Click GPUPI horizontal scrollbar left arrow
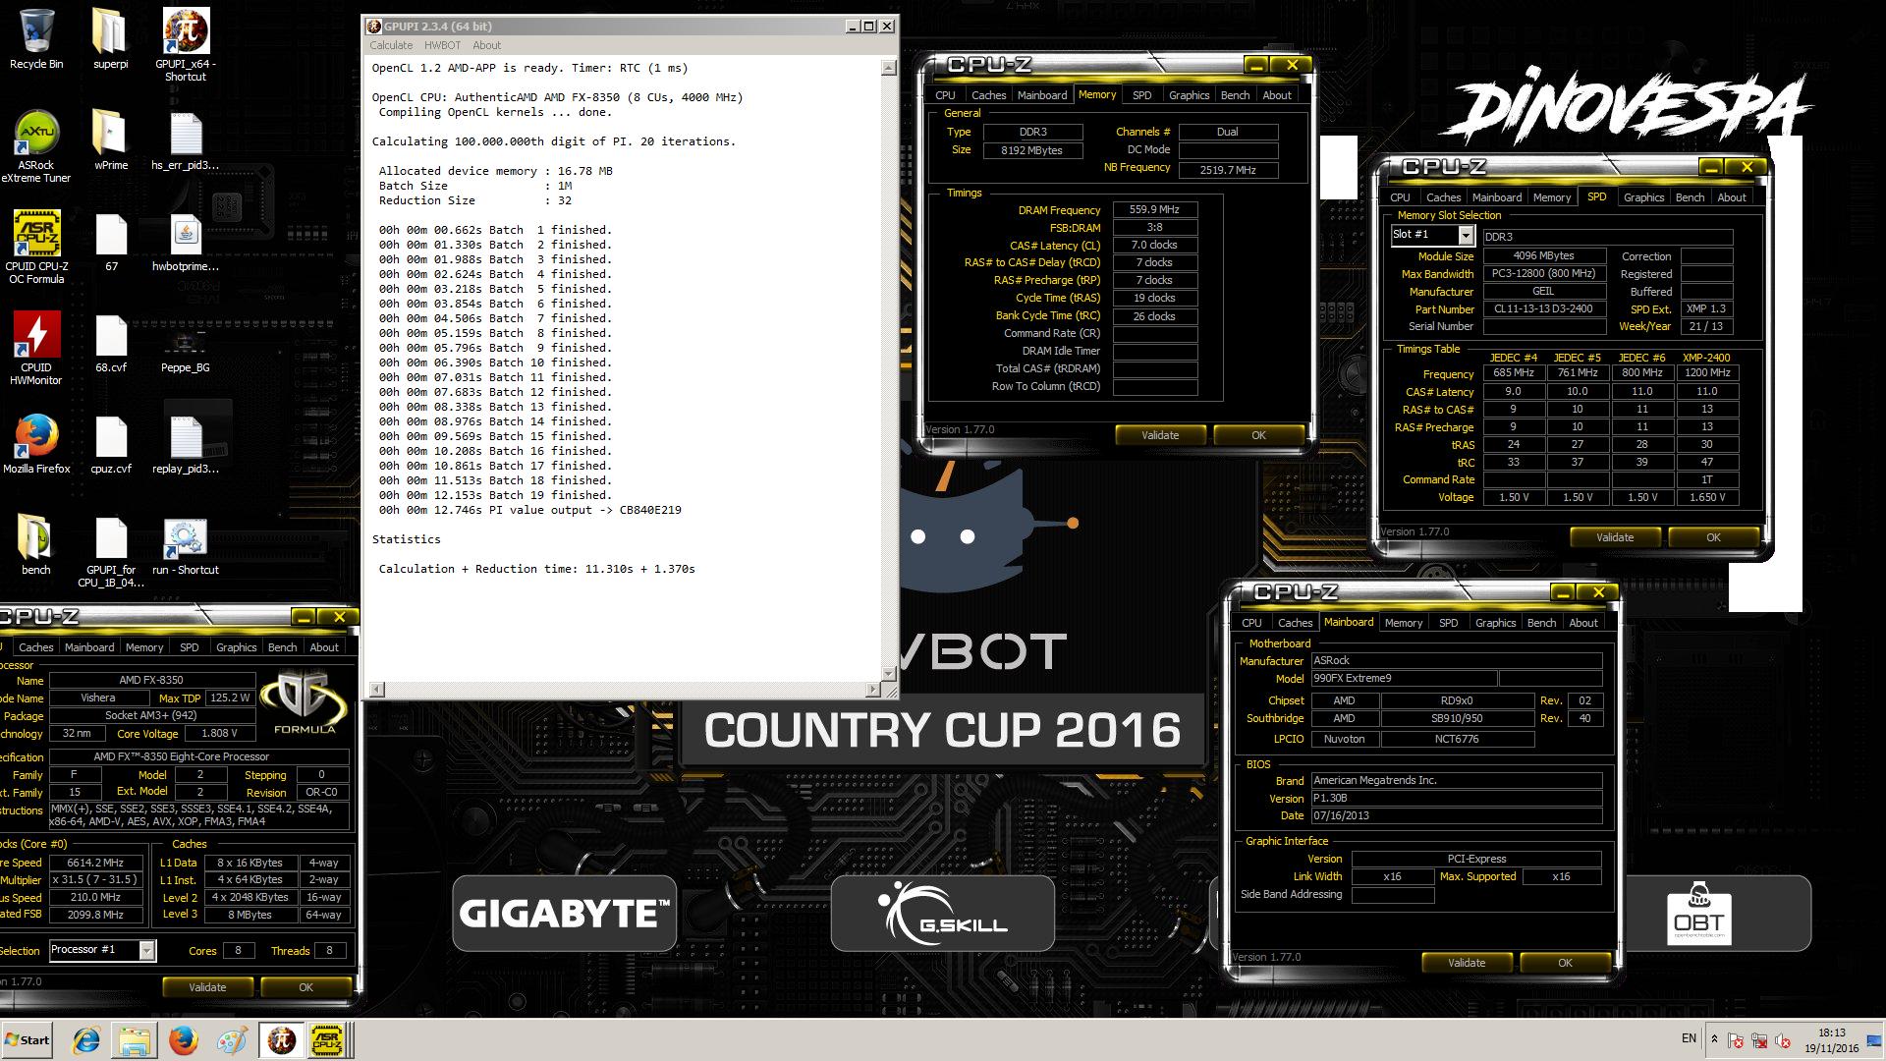The image size is (1886, 1061). pos(376,689)
